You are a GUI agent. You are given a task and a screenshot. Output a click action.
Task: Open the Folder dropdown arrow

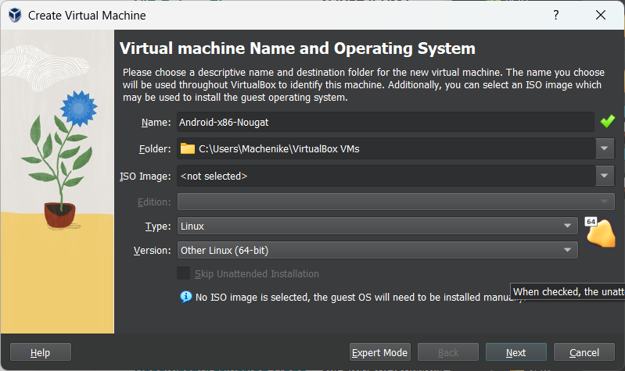[605, 148]
